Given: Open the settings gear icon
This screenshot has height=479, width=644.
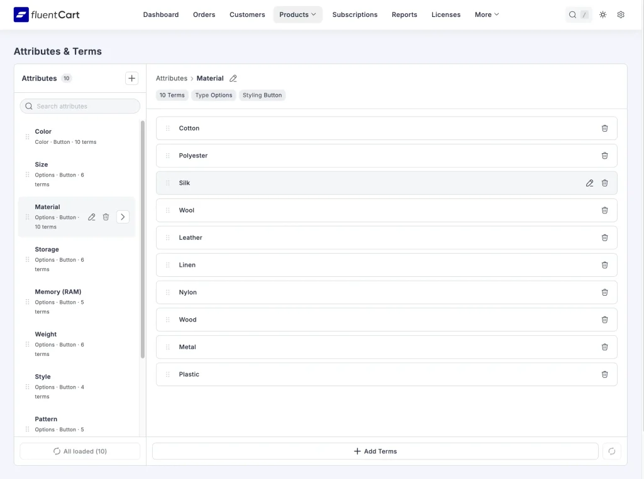Looking at the screenshot, I should [x=621, y=15].
